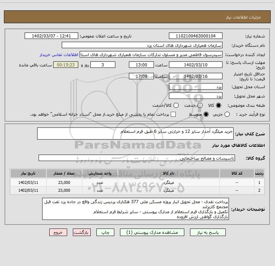275x266 pixels.
Task: Click the price validity time 17:00
Action: pos(141,76)
